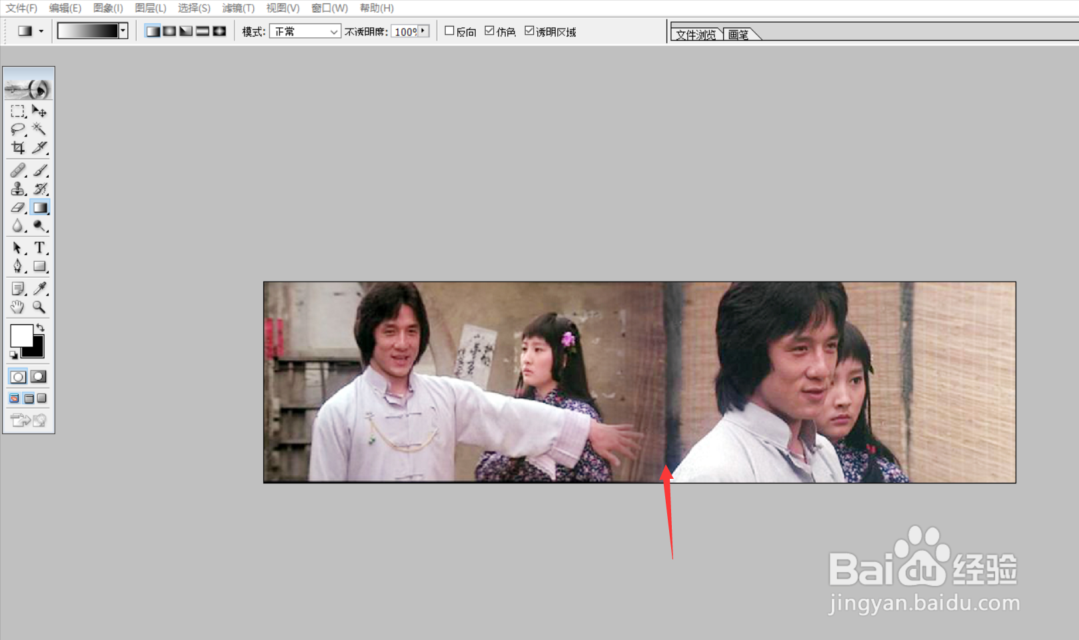Screen dimensions: 1079x640
Task: Open the 滤镜(T) menu
Action: [238, 8]
